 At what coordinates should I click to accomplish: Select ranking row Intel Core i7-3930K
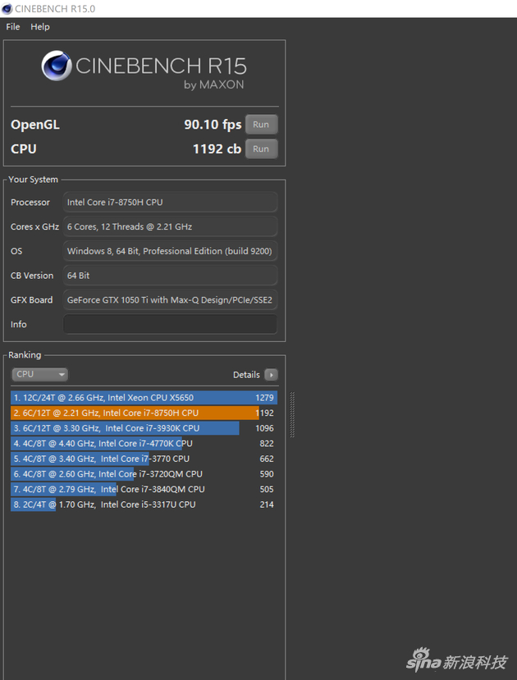[x=144, y=428]
